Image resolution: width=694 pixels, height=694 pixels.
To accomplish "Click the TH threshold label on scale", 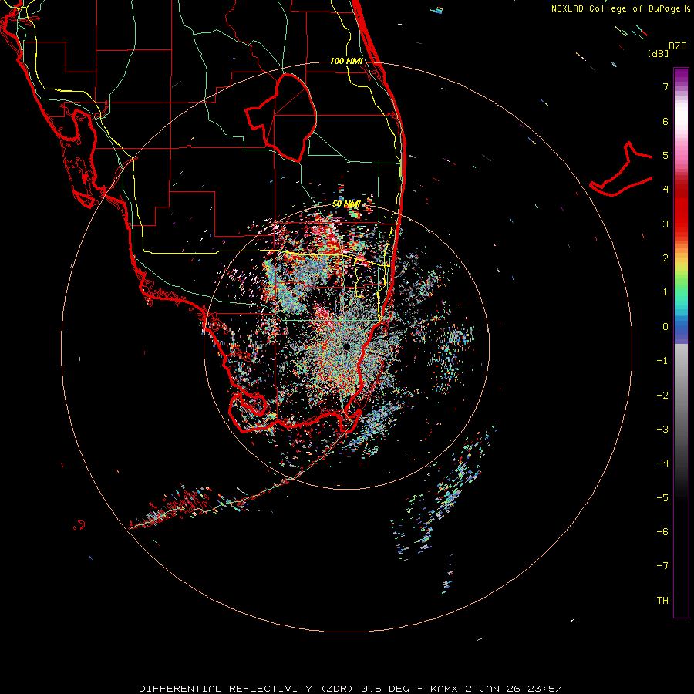I will [x=662, y=601].
